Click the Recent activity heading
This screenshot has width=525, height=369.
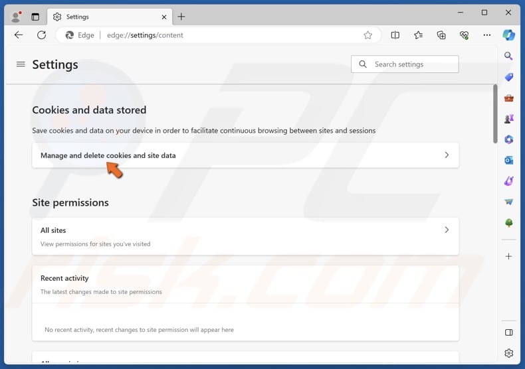tap(64, 279)
